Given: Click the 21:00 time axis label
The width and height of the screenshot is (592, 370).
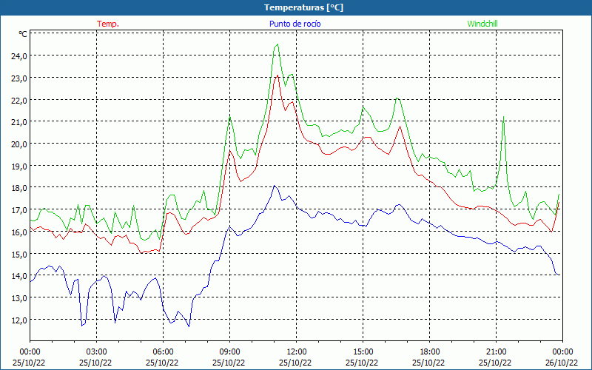Looking at the screenshot, I should point(496,352).
